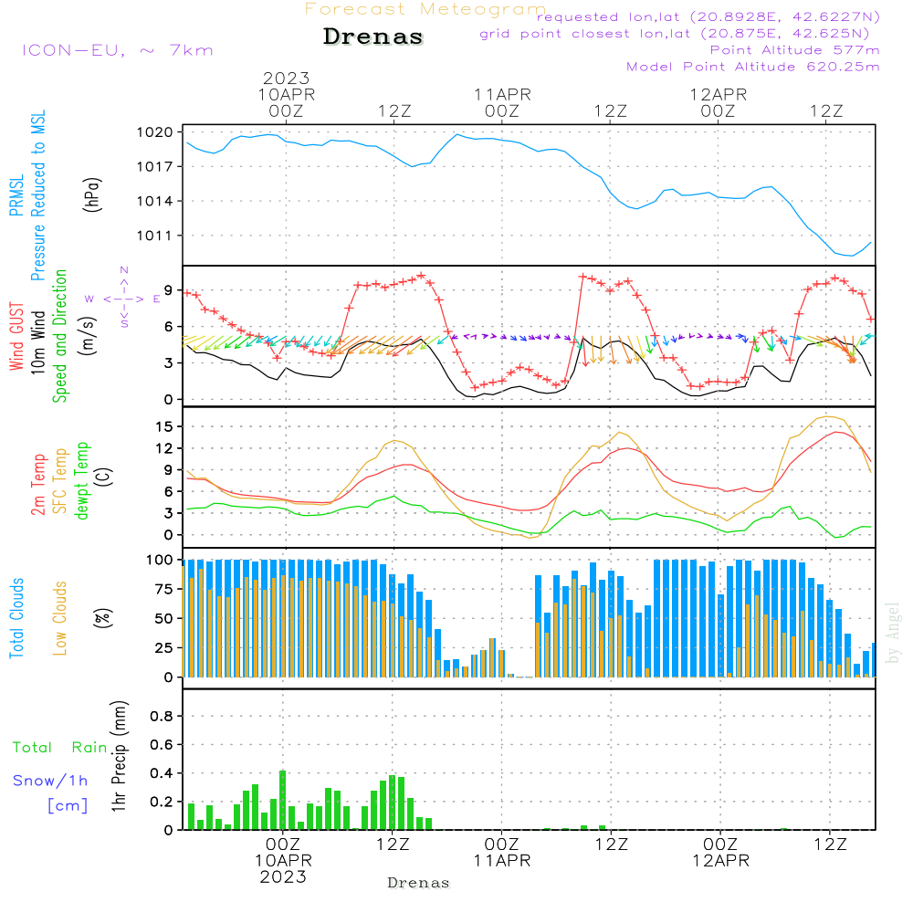The width and height of the screenshot is (913, 913).
Task: Click the "ICON-EU, ~ 7km" model label
Action: click(118, 50)
